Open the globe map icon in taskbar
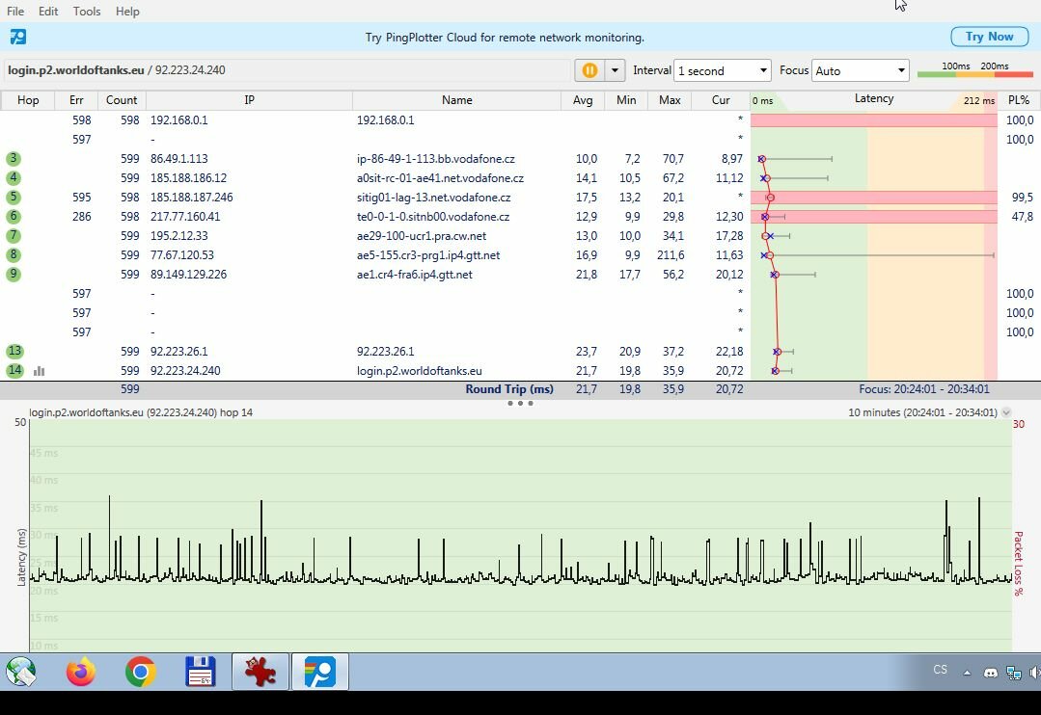 [21, 672]
